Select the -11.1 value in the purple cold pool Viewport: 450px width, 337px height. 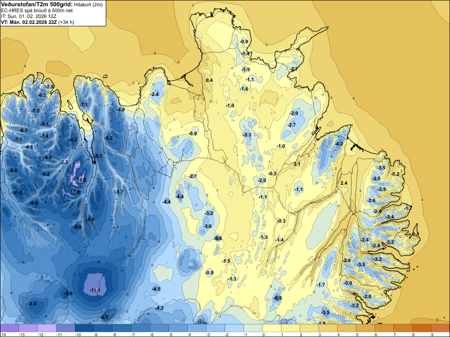pyautogui.click(x=95, y=291)
